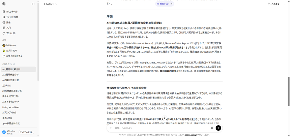
Task: Open プロジェクト in the sidebar
Action: pos(11,33)
